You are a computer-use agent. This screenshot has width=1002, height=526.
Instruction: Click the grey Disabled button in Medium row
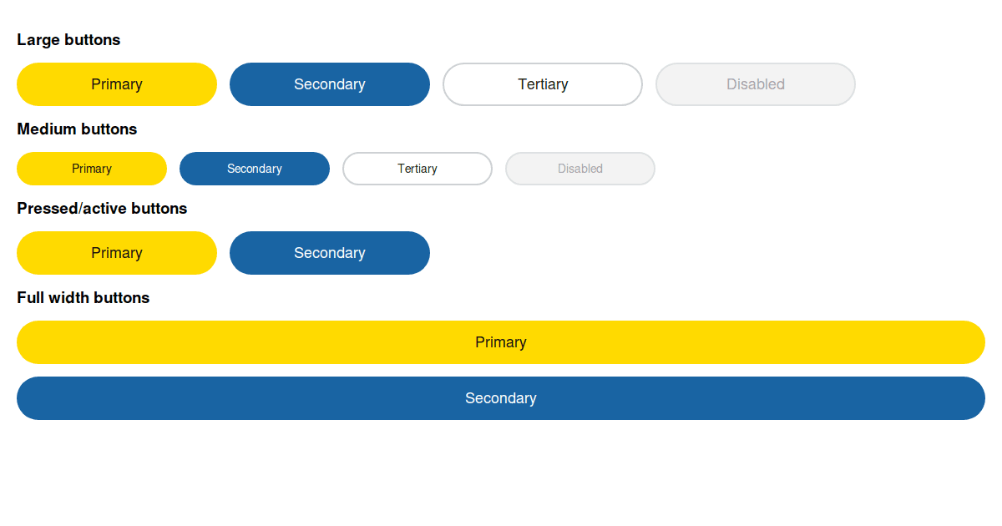coord(580,169)
